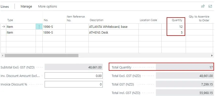Click the Location Code column header
The width and height of the screenshot is (215, 96).
(x=148, y=20)
